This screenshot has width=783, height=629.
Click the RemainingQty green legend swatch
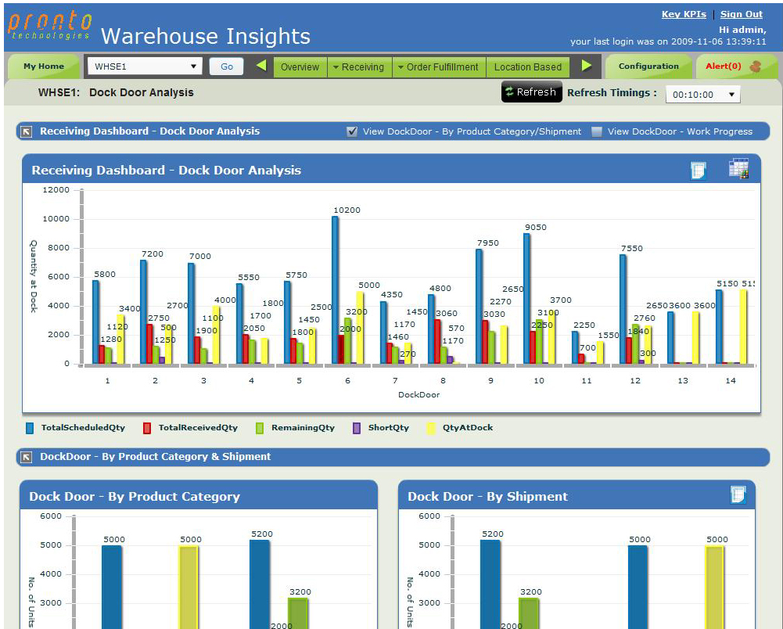tap(260, 428)
